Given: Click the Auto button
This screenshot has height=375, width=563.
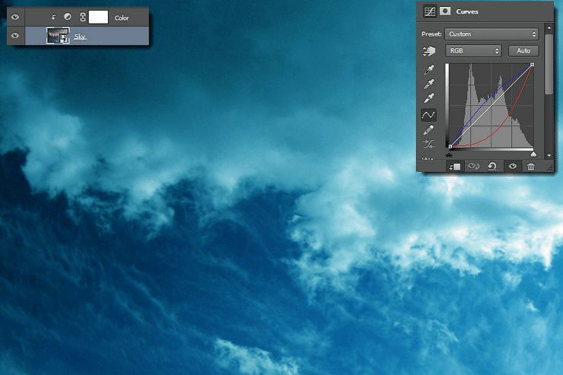Looking at the screenshot, I should [523, 51].
